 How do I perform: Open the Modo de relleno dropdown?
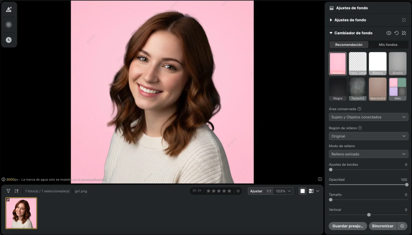(368, 154)
